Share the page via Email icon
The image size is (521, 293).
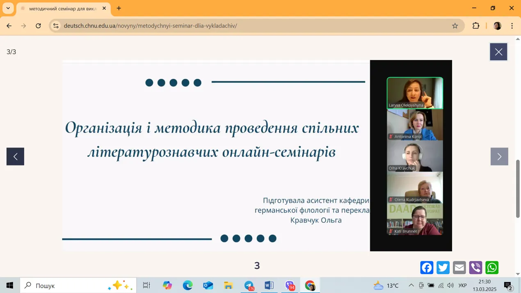459,268
